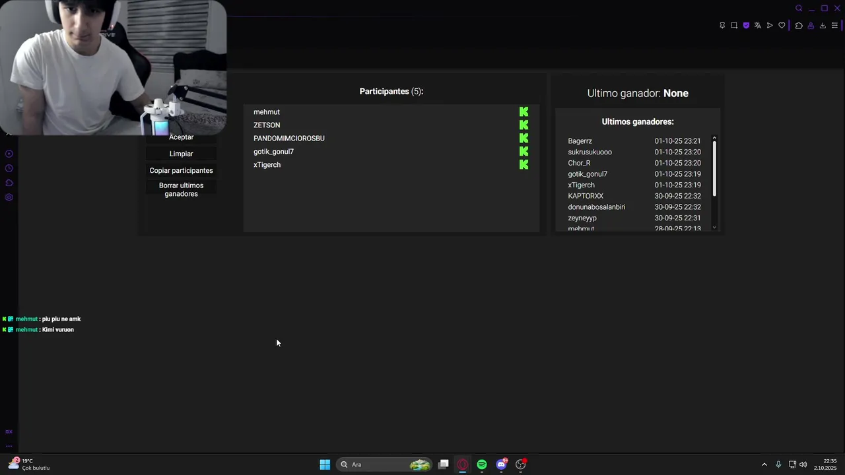
Task: Click the Ultimo ganador: None heading
Action: pos(638,93)
